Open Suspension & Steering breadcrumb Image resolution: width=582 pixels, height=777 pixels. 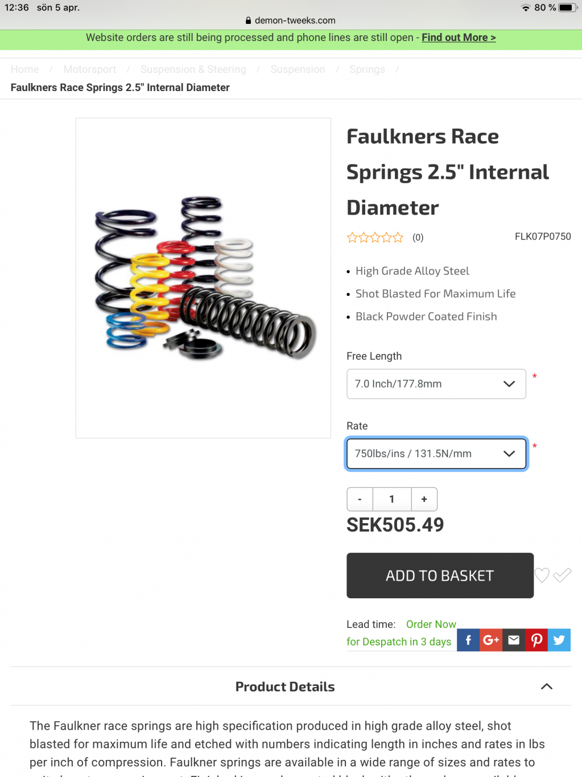pyautogui.click(x=193, y=69)
